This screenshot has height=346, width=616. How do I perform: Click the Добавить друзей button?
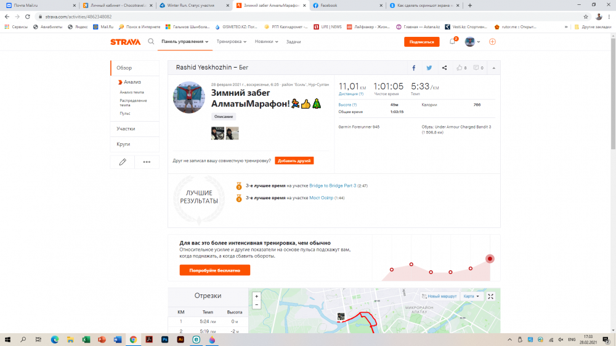click(294, 160)
